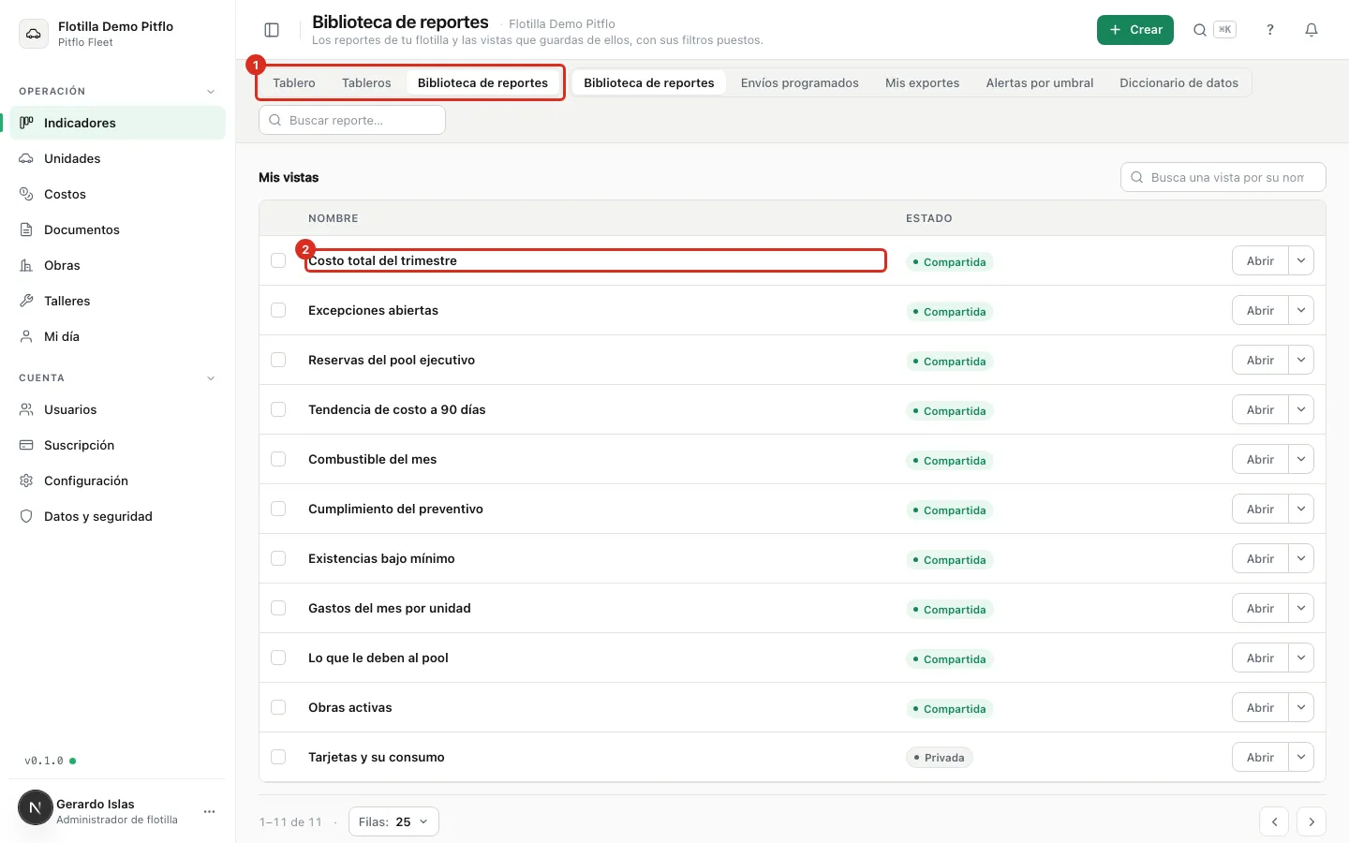Open Datos y seguridad page

118,516
